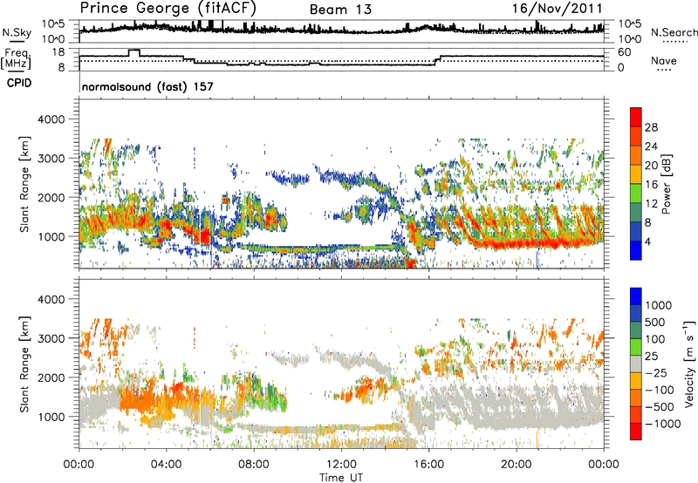Click the '16:00' time axis label
This screenshot has height=483, width=698.
tap(428, 465)
